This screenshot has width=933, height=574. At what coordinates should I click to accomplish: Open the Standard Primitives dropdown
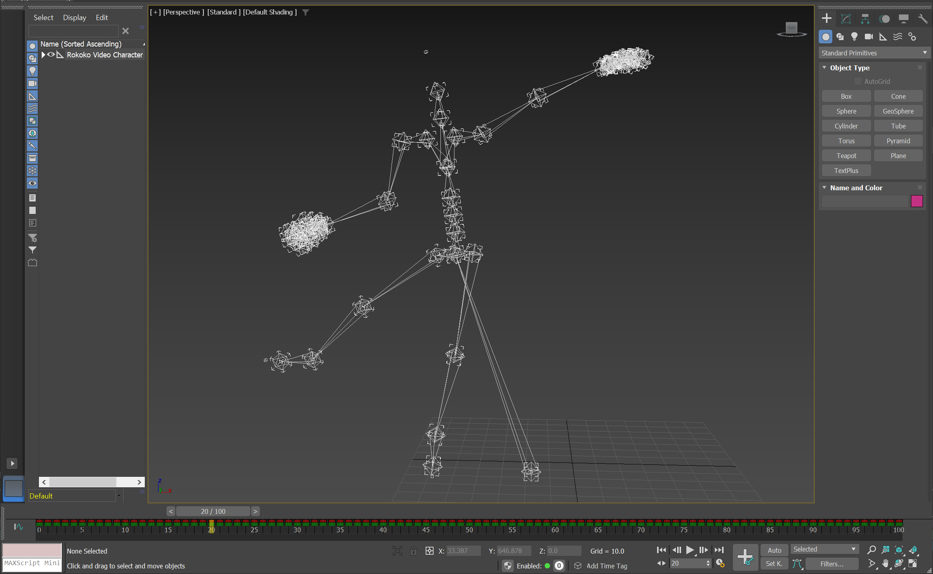(874, 53)
